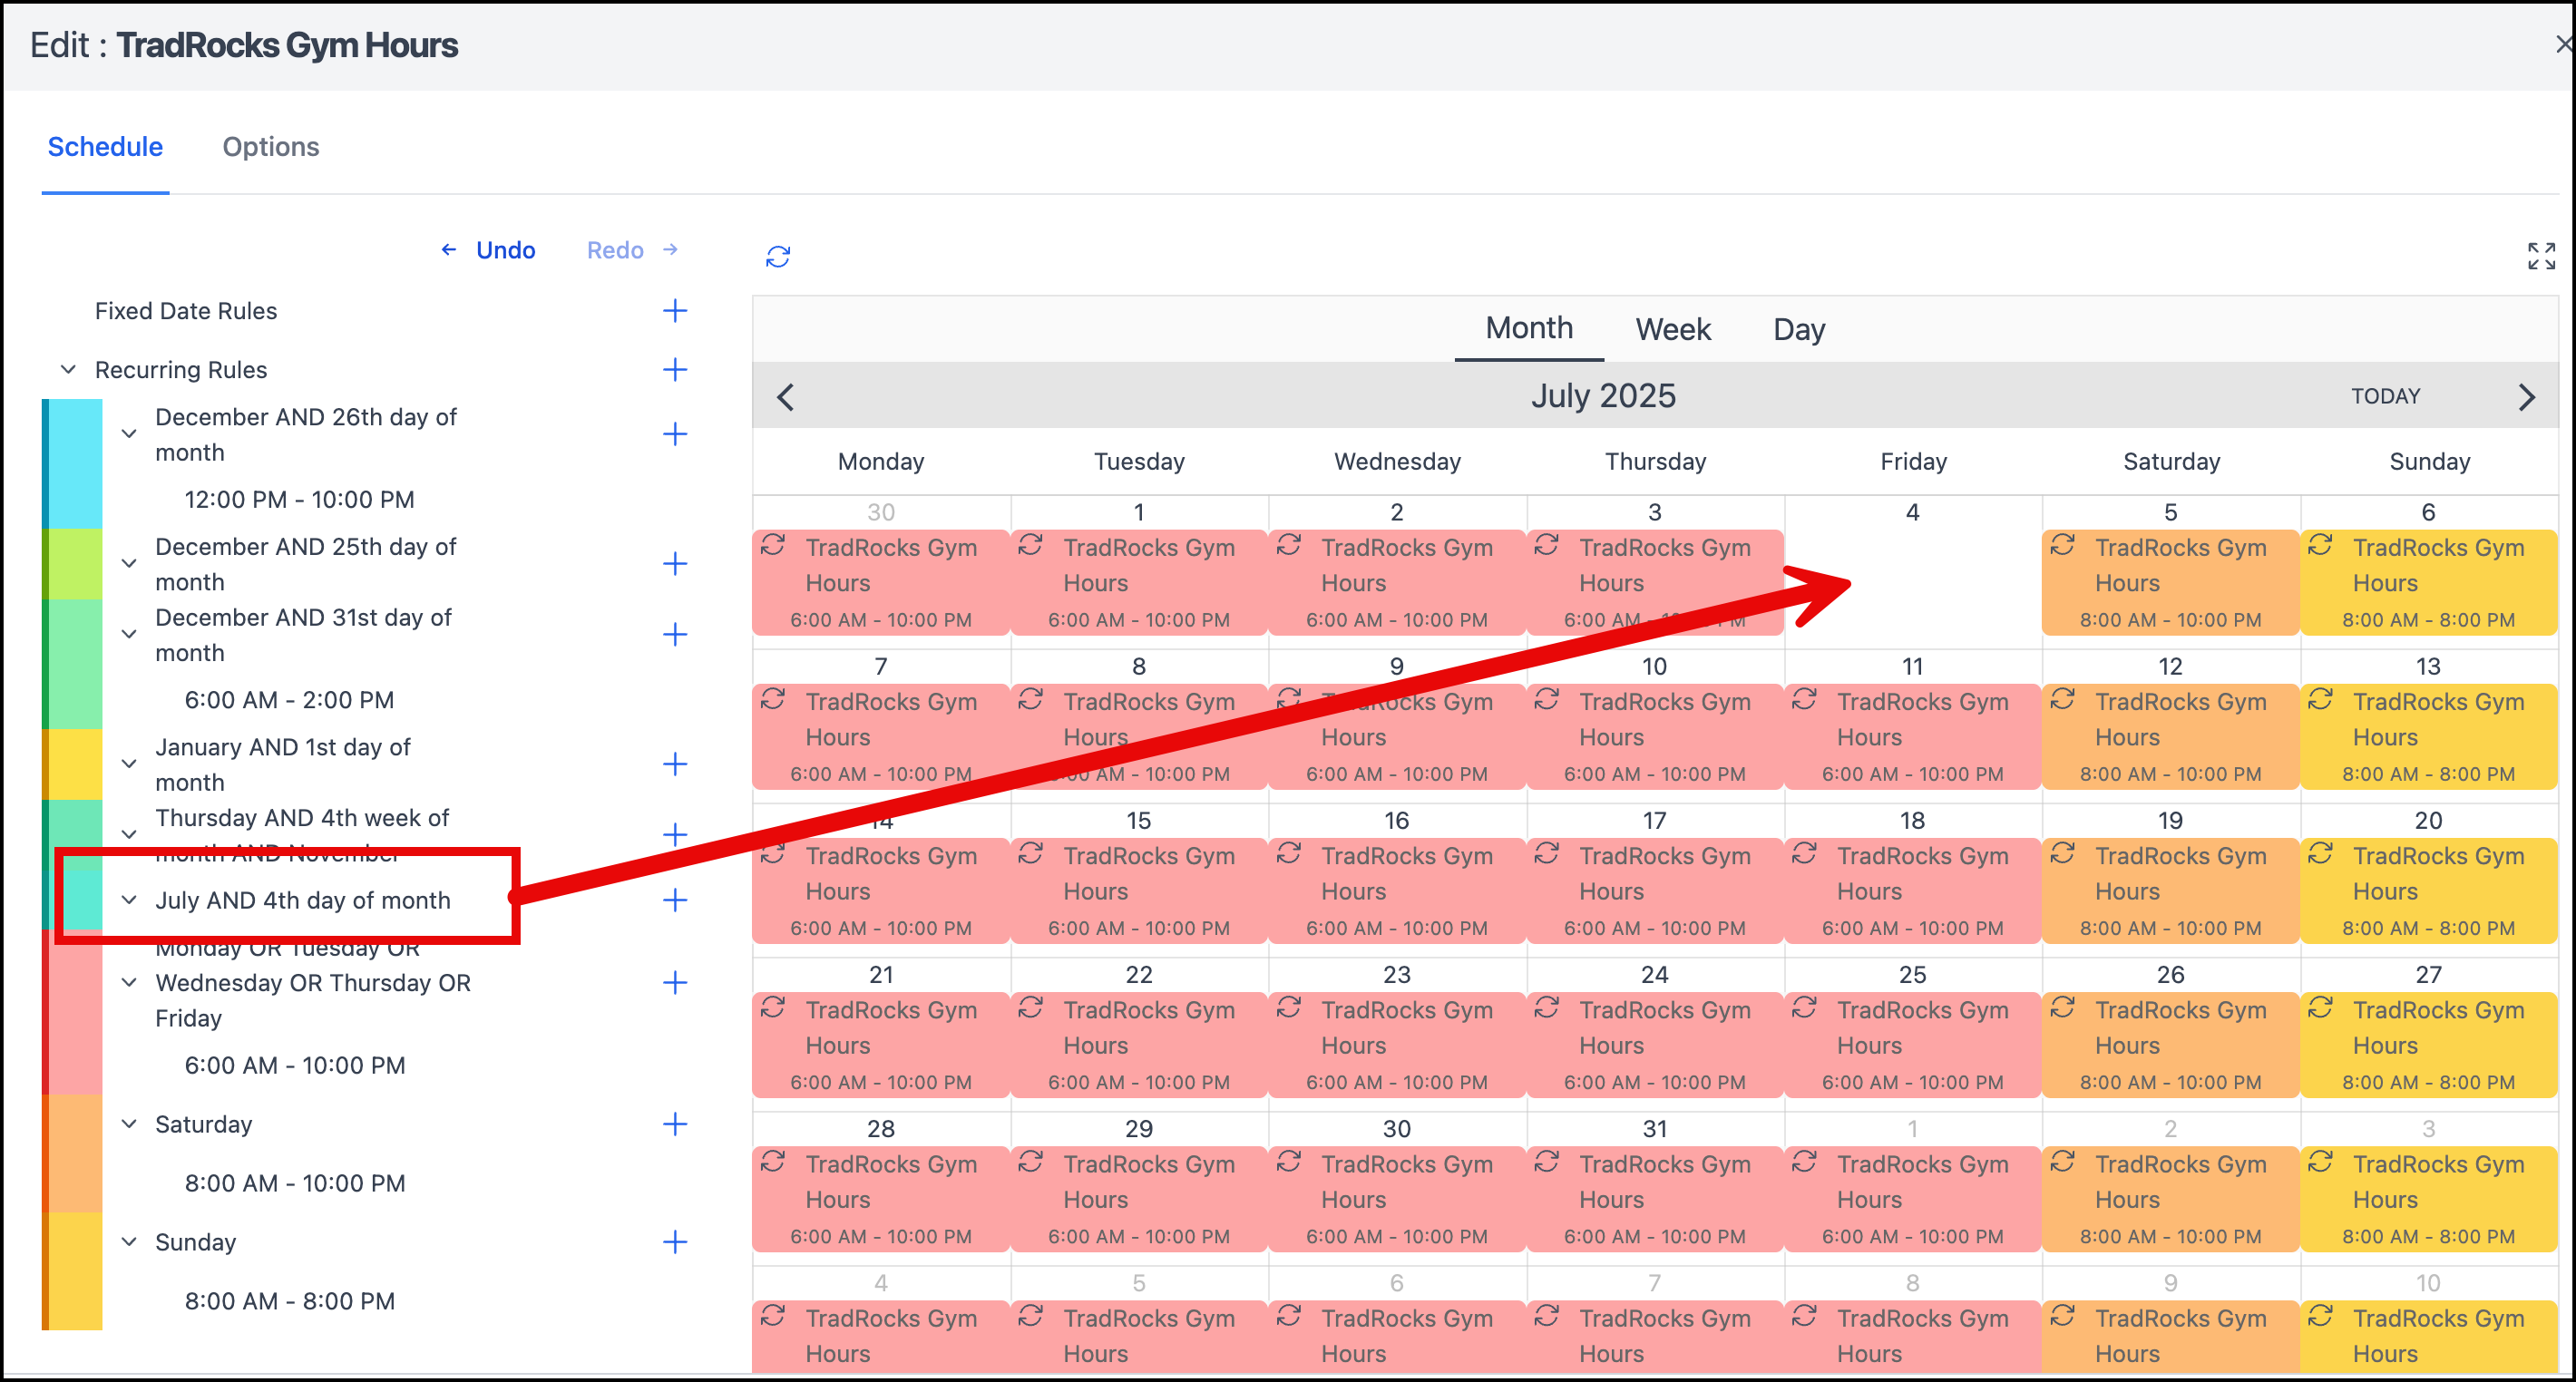The width and height of the screenshot is (2576, 1382).
Task: Redo the schedule change
Action: [x=632, y=250]
